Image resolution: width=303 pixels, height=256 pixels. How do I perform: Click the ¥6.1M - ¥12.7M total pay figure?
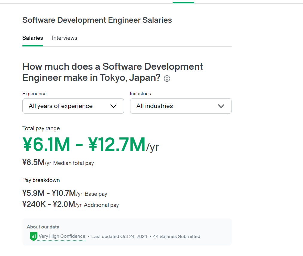click(84, 144)
